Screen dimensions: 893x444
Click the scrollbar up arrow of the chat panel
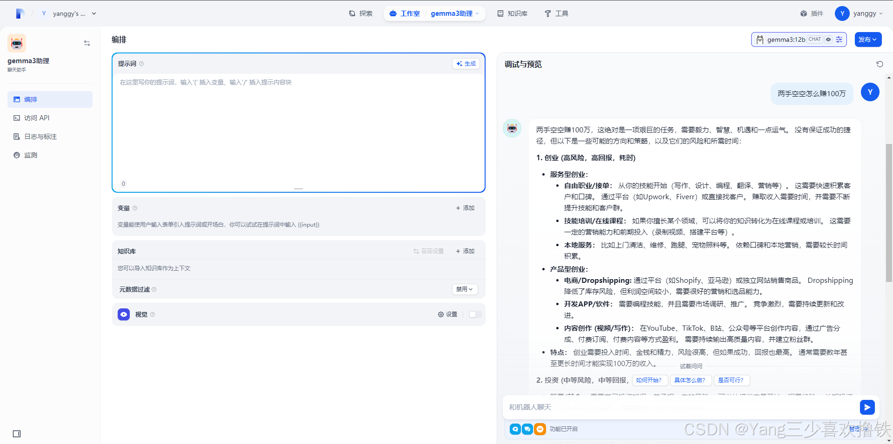click(889, 78)
